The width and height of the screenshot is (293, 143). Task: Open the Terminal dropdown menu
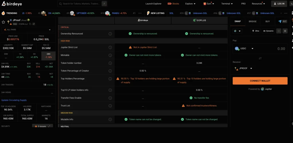227,3
